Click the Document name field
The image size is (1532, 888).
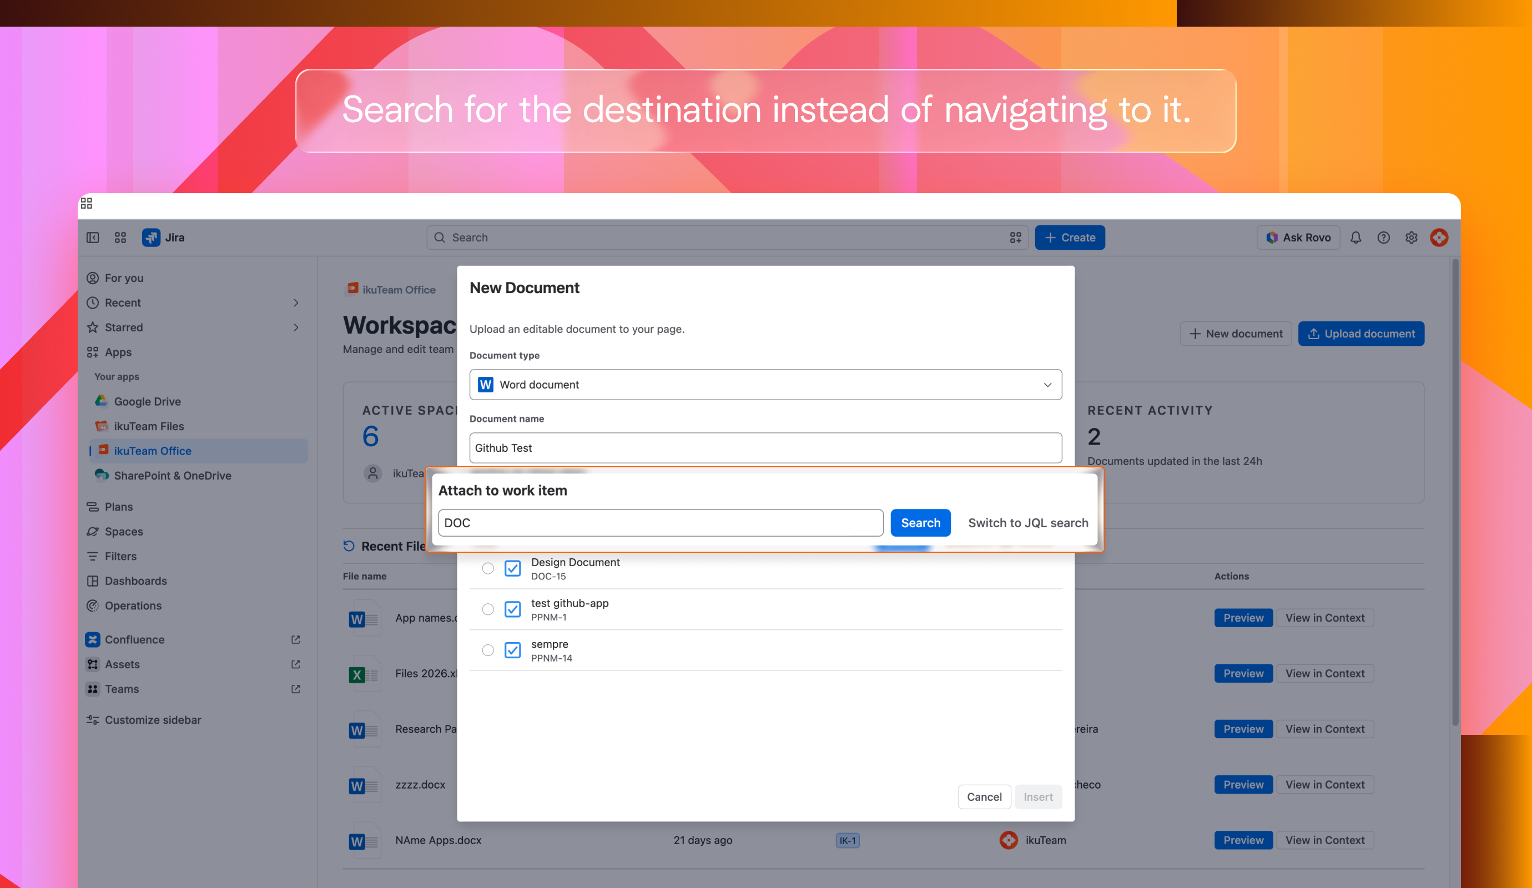(x=765, y=448)
